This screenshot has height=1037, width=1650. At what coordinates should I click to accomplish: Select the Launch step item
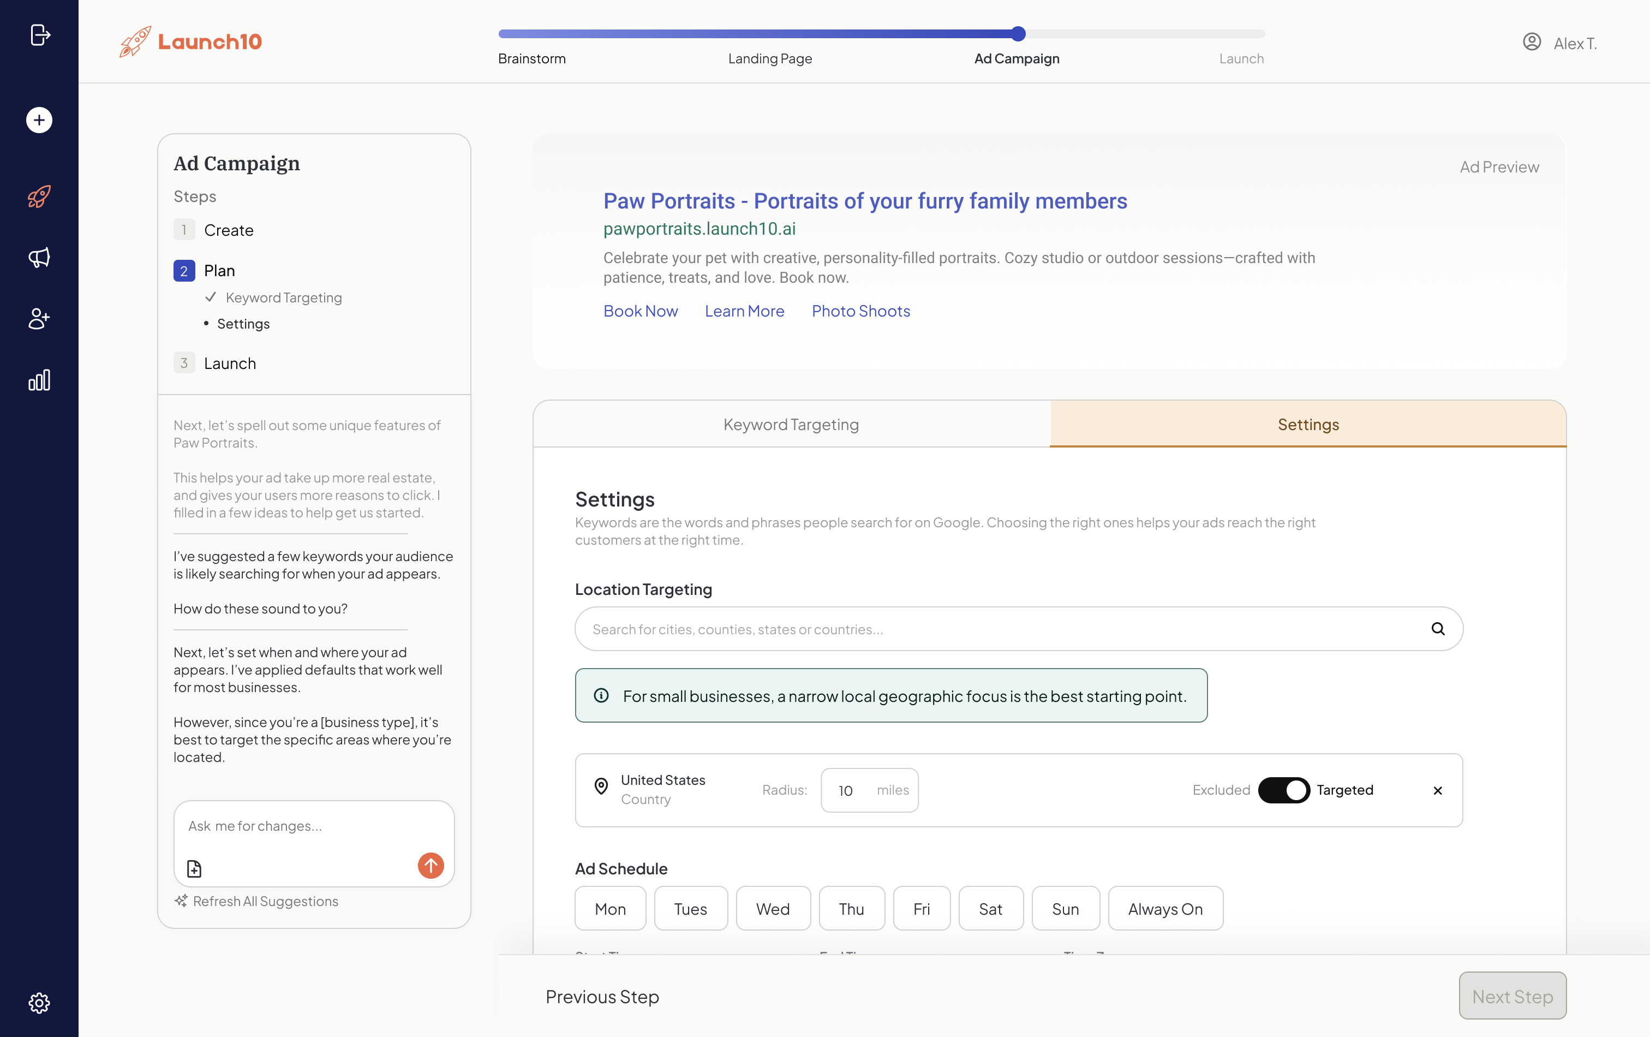pos(230,363)
